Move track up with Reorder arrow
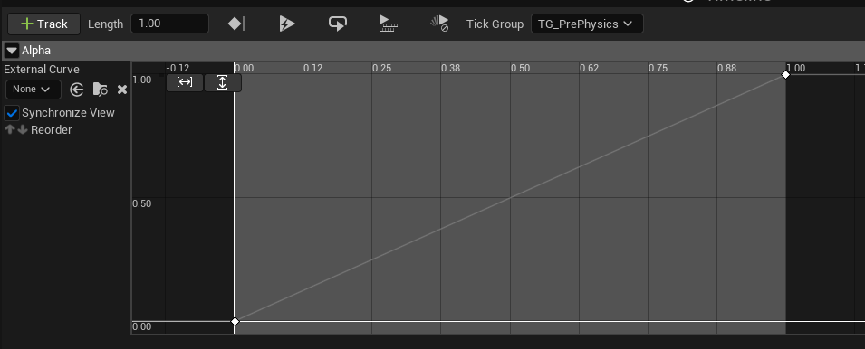 click(x=9, y=130)
